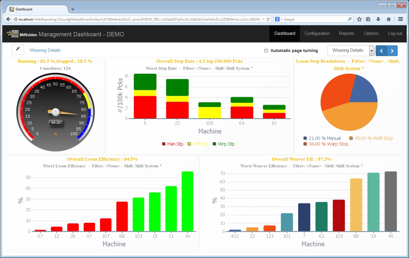This screenshot has width=409, height=258.
Task: Click Log out
Action: coord(395,34)
